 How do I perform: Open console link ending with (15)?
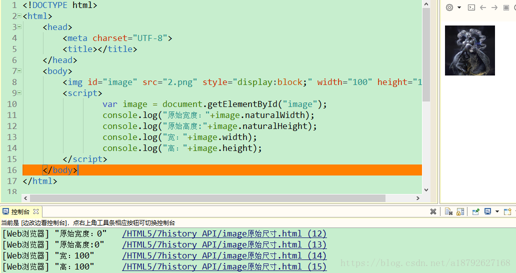pos(224,266)
